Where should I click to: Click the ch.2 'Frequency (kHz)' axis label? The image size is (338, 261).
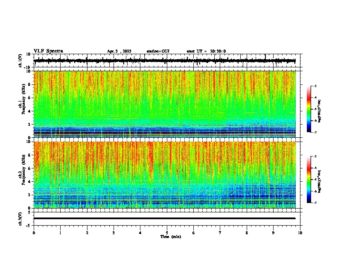[23, 170]
